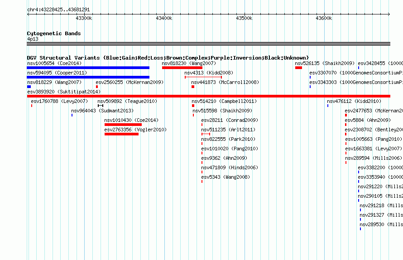Screen dimensions: 403x260
Task: Select the red bar under nsv526135
Action: pos(299,68)
